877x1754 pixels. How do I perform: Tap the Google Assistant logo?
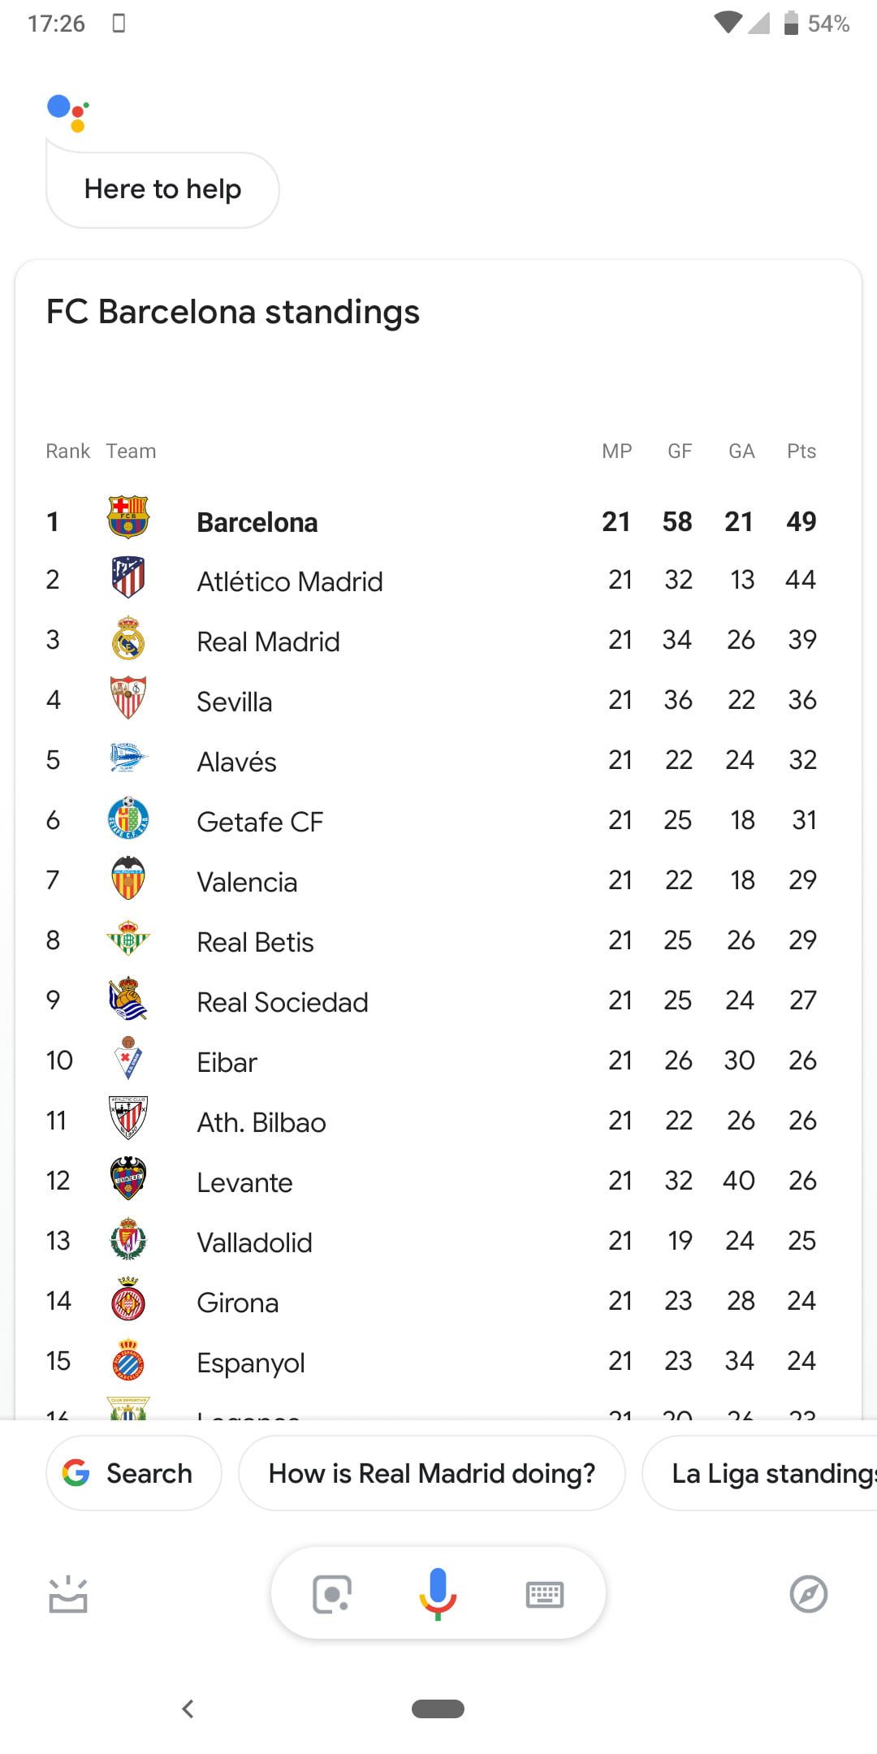pos(69,112)
